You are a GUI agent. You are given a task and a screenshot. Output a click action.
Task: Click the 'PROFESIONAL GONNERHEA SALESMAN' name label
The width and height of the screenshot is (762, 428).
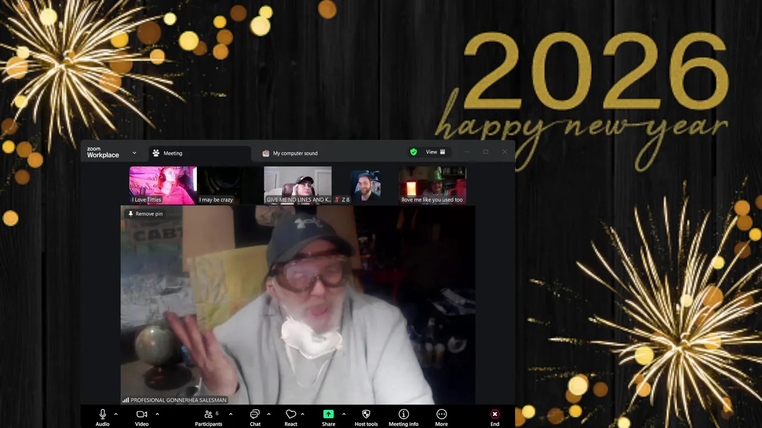178,401
